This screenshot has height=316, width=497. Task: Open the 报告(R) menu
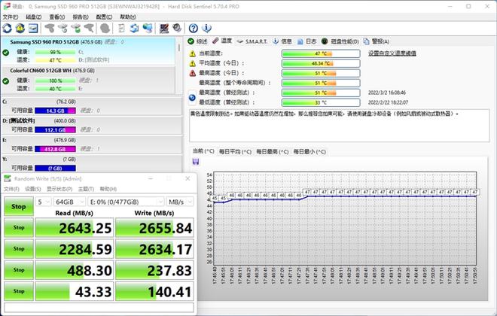click(x=81, y=17)
